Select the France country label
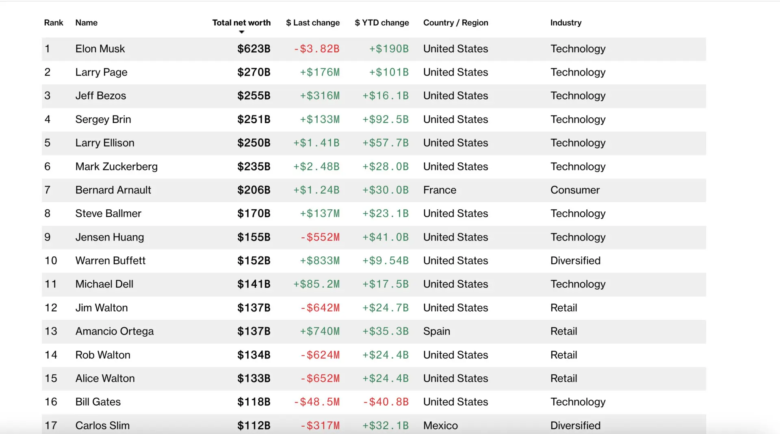Viewport: 780px width, 434px height. 440,190
